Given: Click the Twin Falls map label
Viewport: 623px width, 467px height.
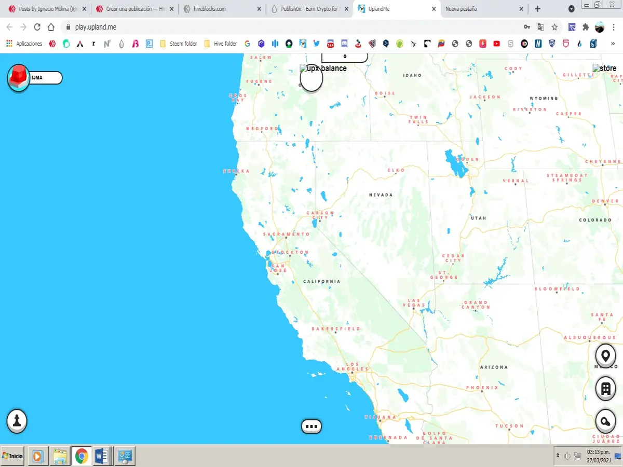Looking at the screenshot, I should coord(418,119).
